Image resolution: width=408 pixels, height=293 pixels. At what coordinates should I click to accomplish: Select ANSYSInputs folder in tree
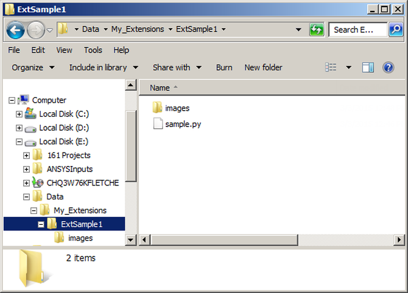(x=70, y=169)
